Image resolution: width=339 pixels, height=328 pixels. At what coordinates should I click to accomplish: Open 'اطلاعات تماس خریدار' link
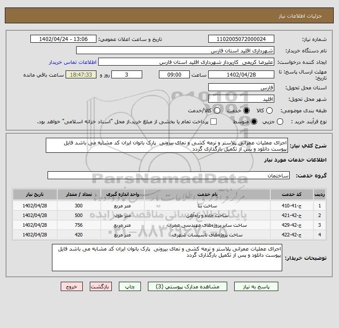[x=73, y=62]
